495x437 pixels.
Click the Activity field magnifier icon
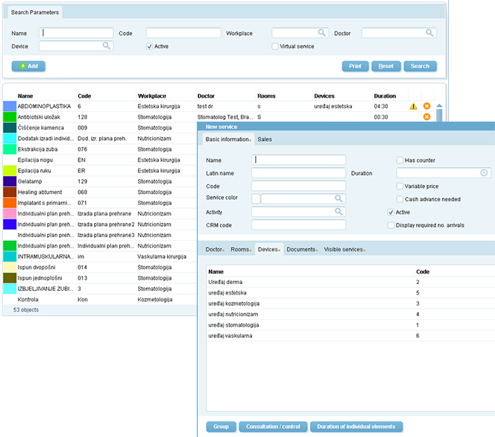(x=338, y=212)
